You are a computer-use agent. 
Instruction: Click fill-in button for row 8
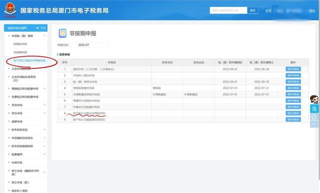click(293, 113)
